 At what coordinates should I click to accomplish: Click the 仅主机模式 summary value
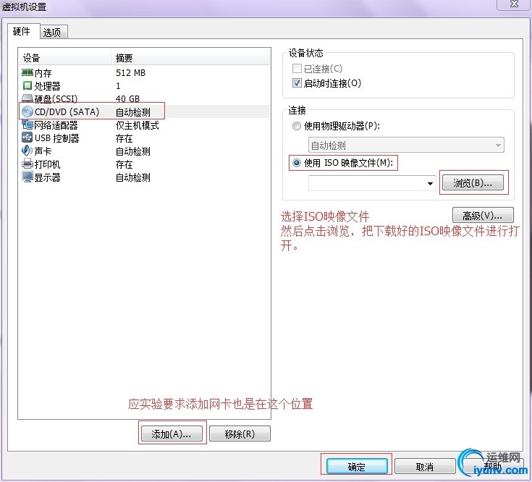pyautogui.click(x=137, y=125)
